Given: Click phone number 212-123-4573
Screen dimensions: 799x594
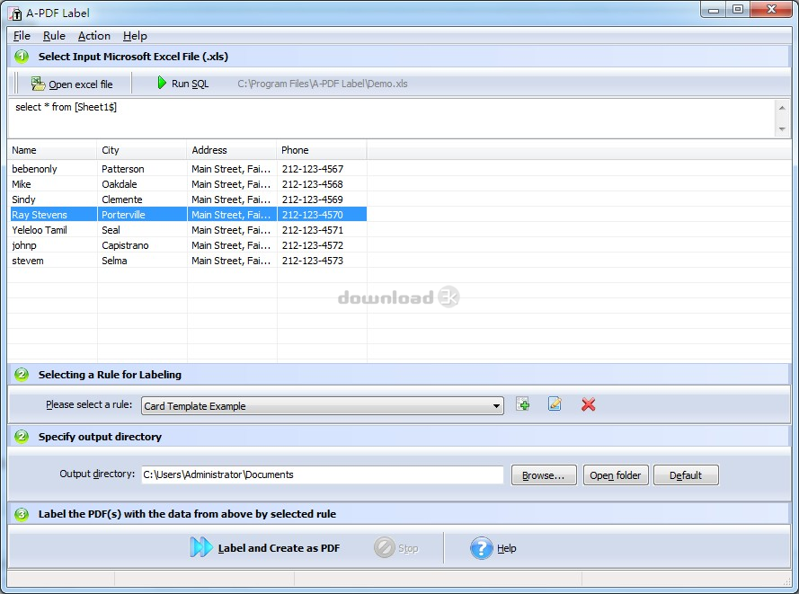Looking at the screenshot, I should tap(313, 261).
